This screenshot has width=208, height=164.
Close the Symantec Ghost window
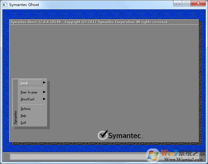pos(198,3)
